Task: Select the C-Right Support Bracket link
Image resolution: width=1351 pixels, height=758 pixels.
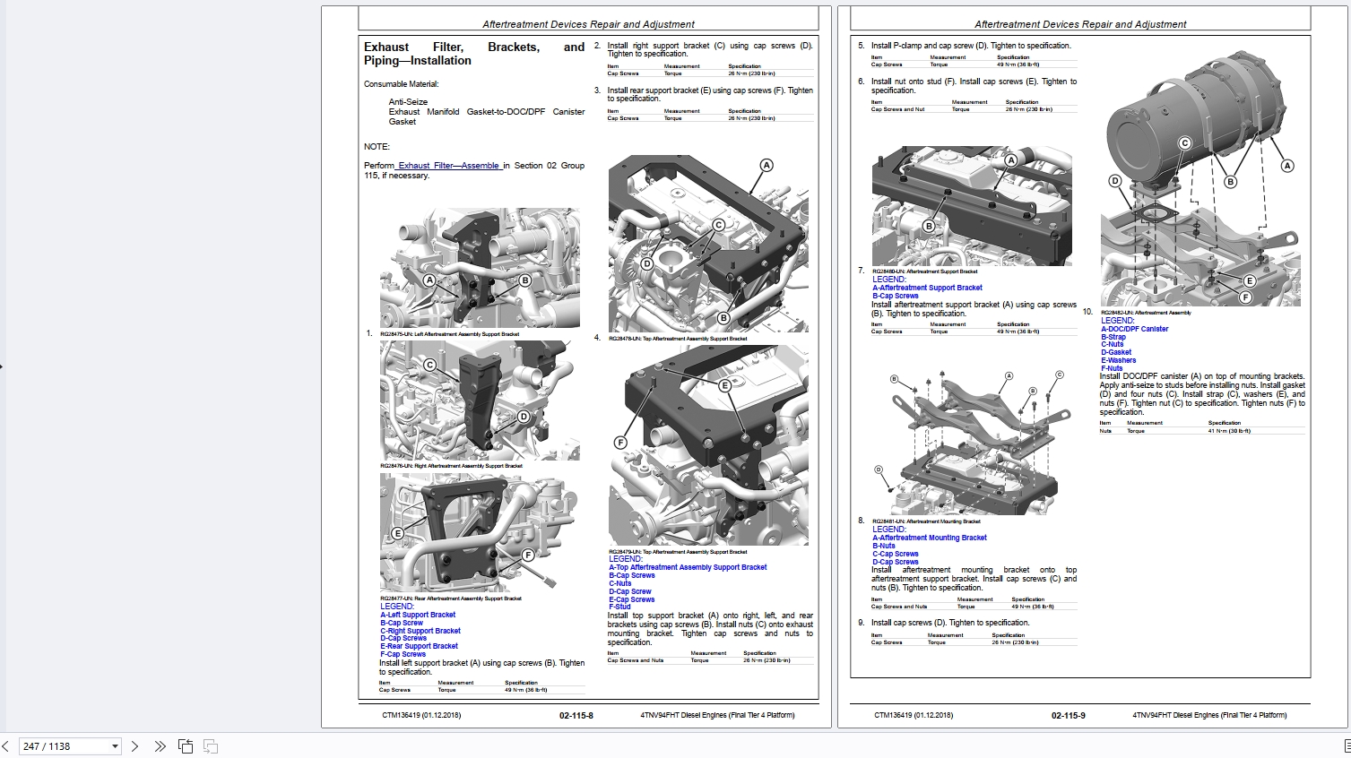Action: [420, 630]
